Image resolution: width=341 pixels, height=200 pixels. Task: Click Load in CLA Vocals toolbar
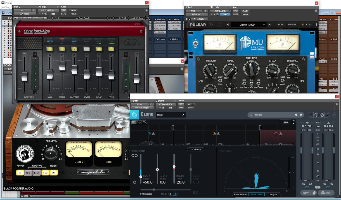[132, 18]
